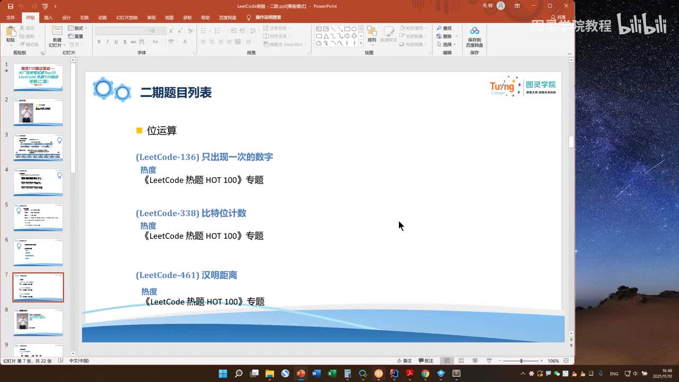This screenshot has width=679, height=382.
Task: Switch to Normal view in status bar
Action: pyautogui.click(x=447, y=360)
